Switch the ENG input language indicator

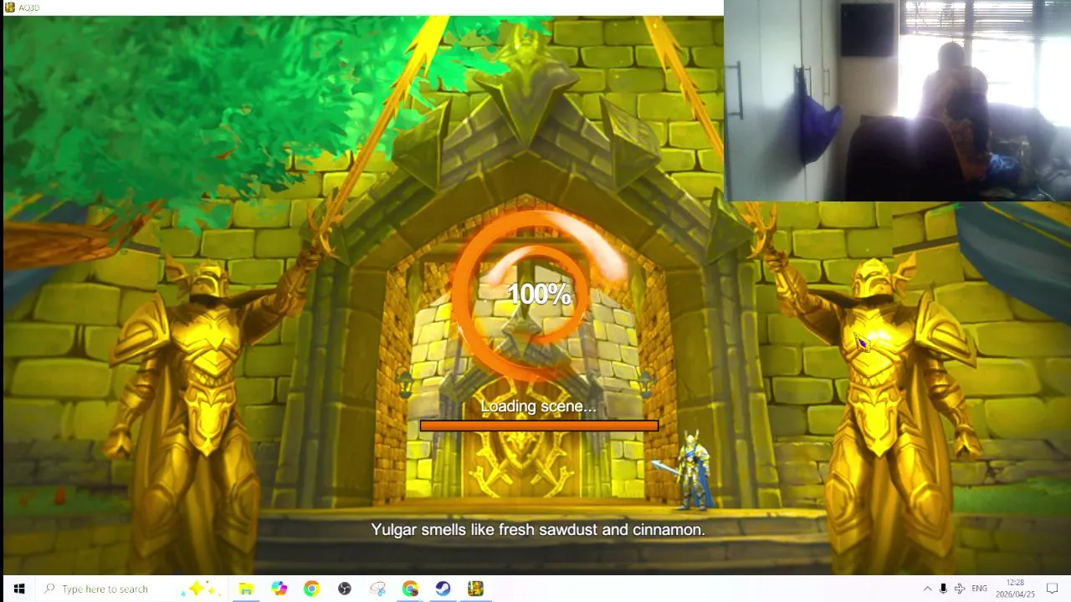point(979,589)
